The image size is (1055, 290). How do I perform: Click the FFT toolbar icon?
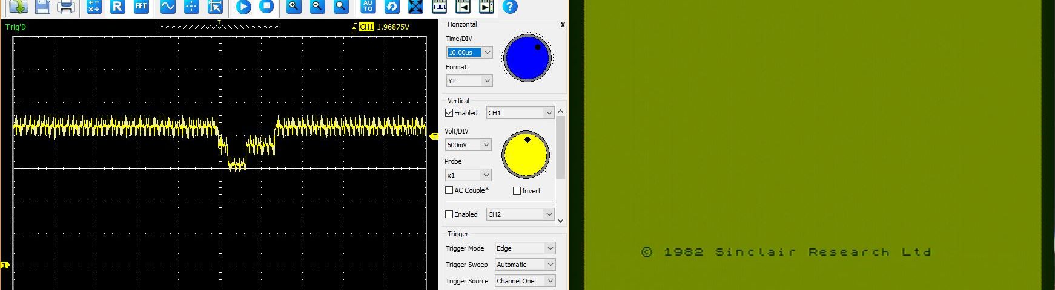click(141, 7)
